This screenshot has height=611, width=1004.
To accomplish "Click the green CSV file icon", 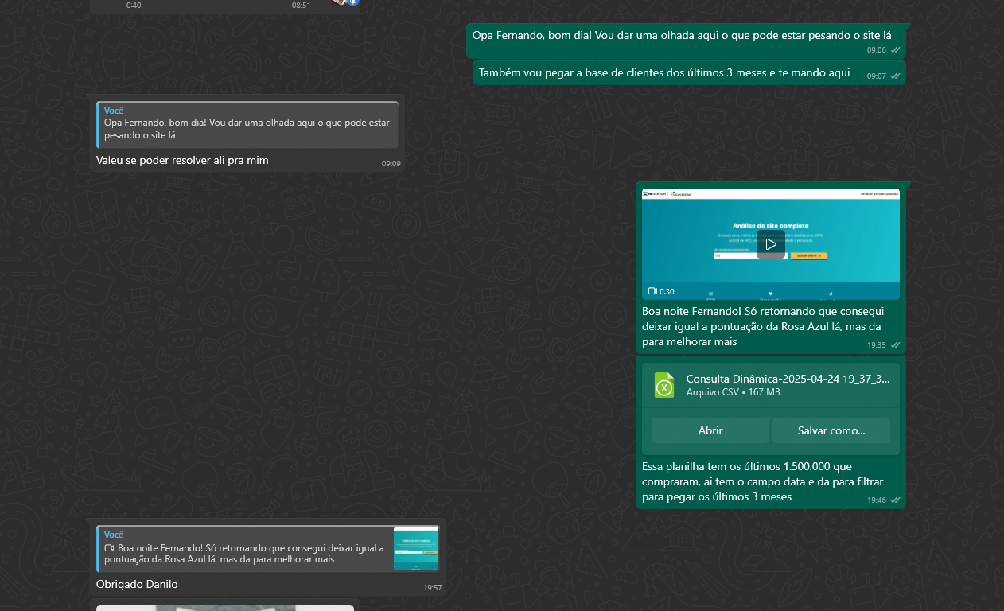I will (664, 385).
